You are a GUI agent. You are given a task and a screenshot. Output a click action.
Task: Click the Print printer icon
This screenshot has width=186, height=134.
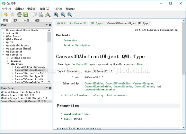pyautogui.click(x=41, y=15)
